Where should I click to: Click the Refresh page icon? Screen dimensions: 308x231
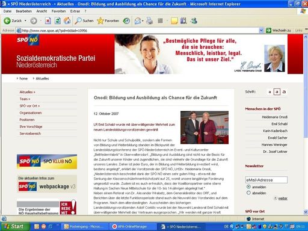click(x=58, y=20)
